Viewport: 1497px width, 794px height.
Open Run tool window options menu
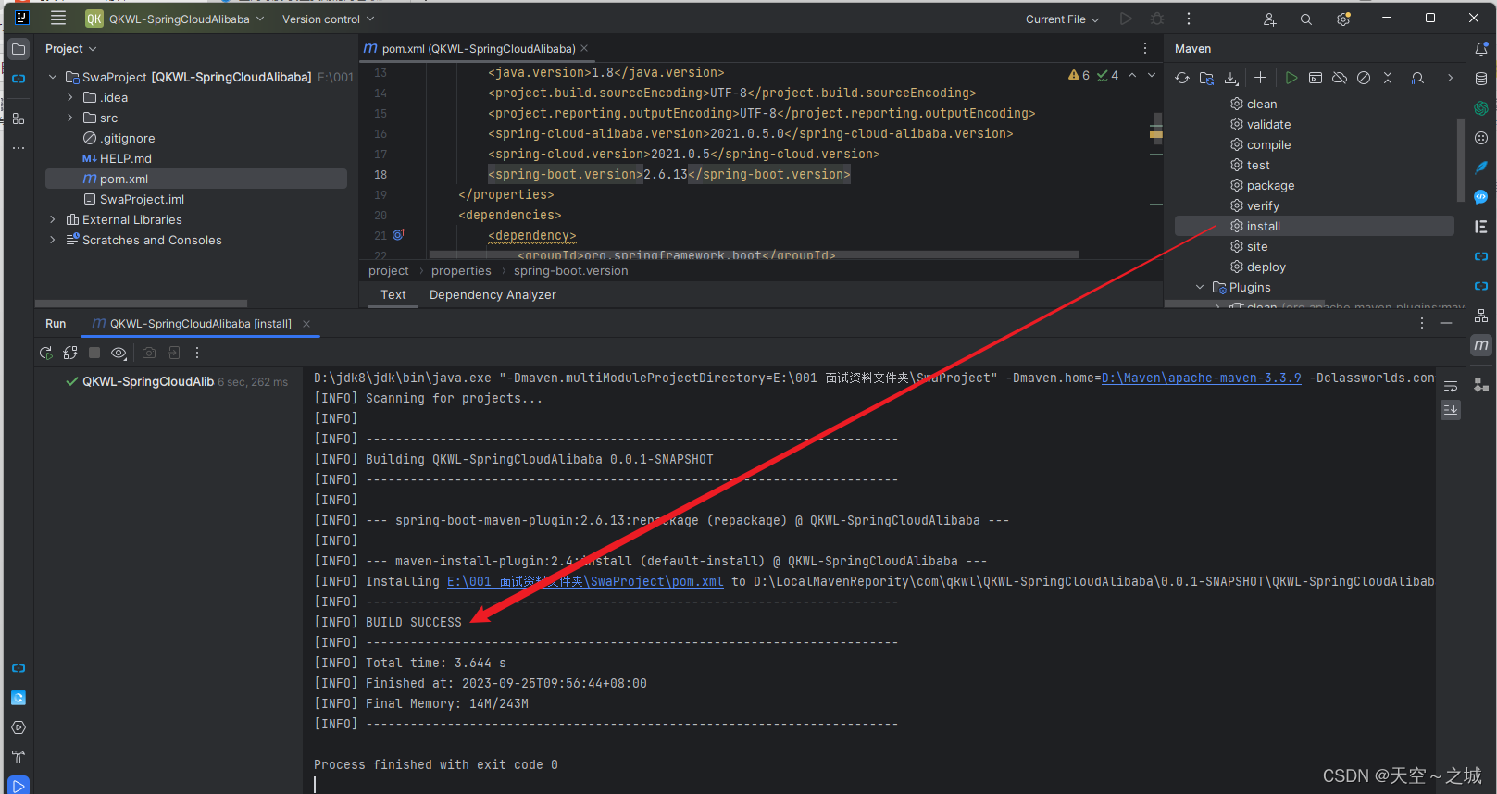click(1422, 323)
